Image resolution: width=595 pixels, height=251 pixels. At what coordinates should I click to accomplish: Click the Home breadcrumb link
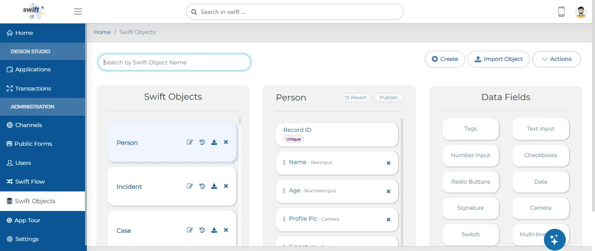tap(102, 32)
